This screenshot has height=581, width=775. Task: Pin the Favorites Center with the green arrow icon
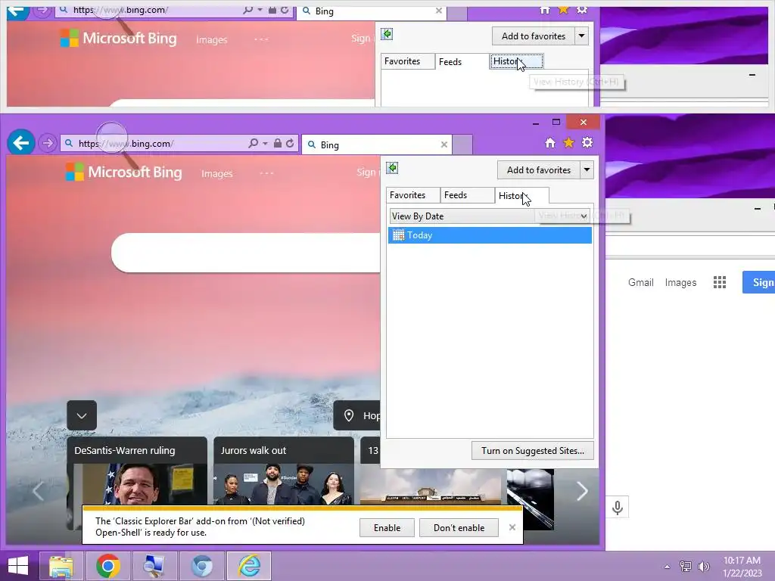pos(393,168)
